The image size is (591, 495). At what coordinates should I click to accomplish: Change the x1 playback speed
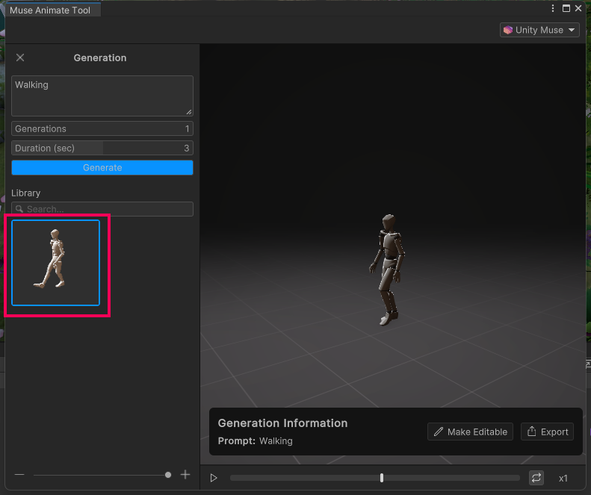563,478
